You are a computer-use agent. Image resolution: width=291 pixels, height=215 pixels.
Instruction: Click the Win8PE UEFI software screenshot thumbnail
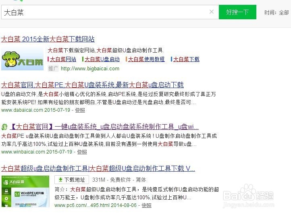tap(25, 191)
